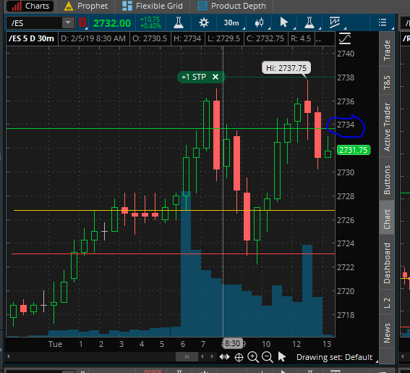This screenshot has width=410, height=373.
Task: Click the D: 2/5/19 8:30 AM field
Action: click(x=93, y=38)
